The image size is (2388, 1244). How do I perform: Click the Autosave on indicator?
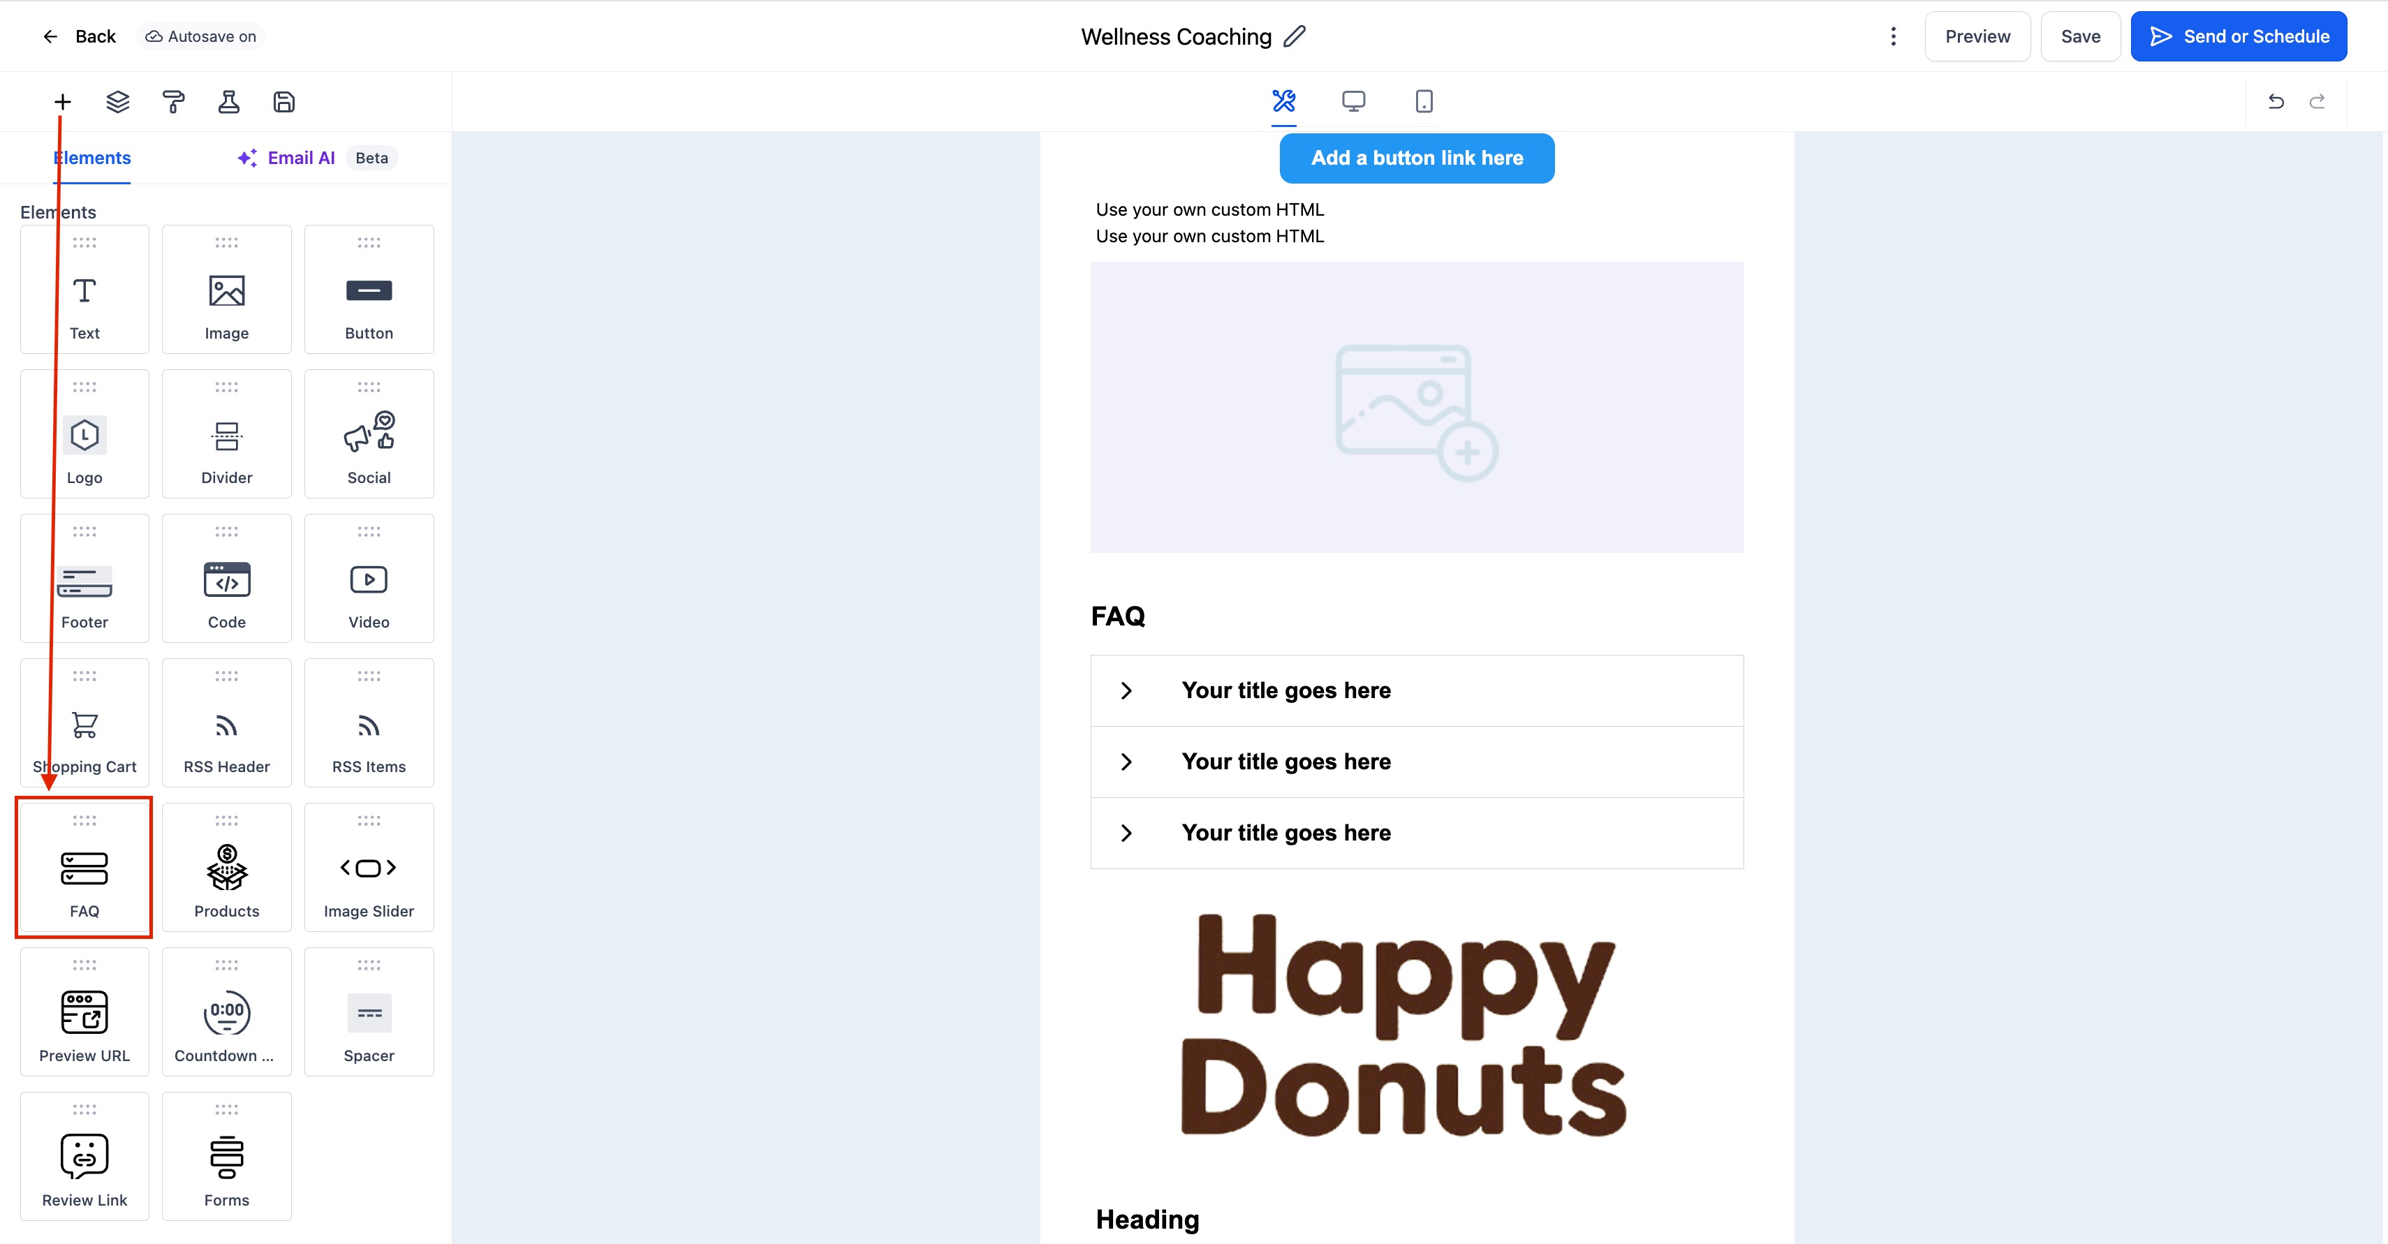coord(201,36)
